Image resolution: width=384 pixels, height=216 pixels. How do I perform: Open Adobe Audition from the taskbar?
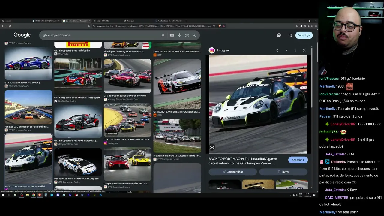70,195
